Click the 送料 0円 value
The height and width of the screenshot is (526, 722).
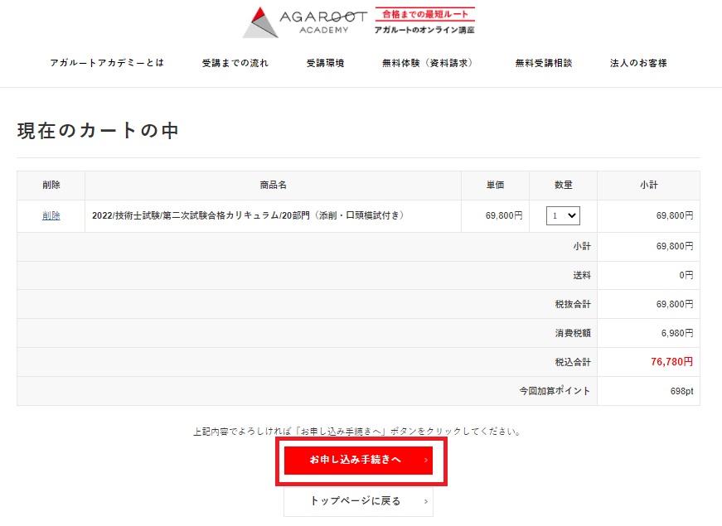pyautogui.click(x=686, y=275)
